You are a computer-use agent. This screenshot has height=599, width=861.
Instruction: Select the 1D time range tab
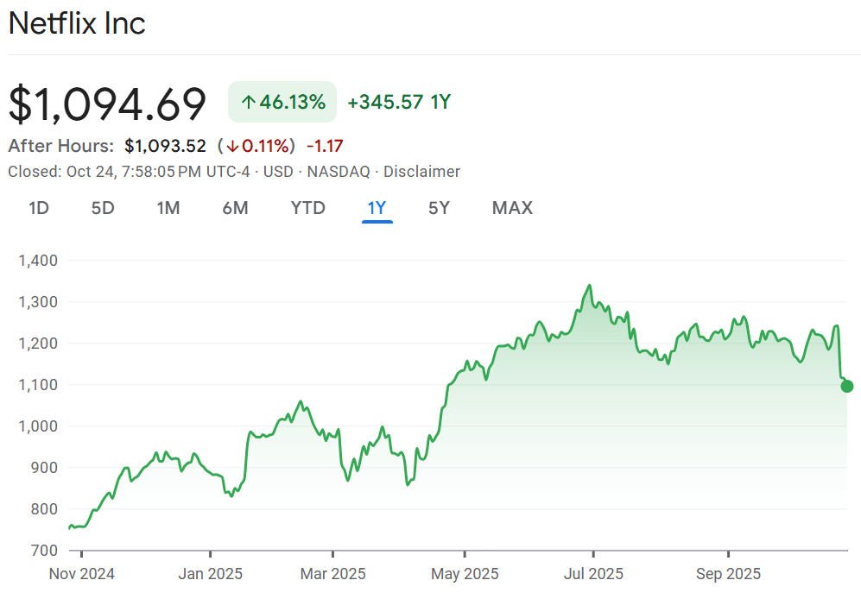click(x=39, y=208)
